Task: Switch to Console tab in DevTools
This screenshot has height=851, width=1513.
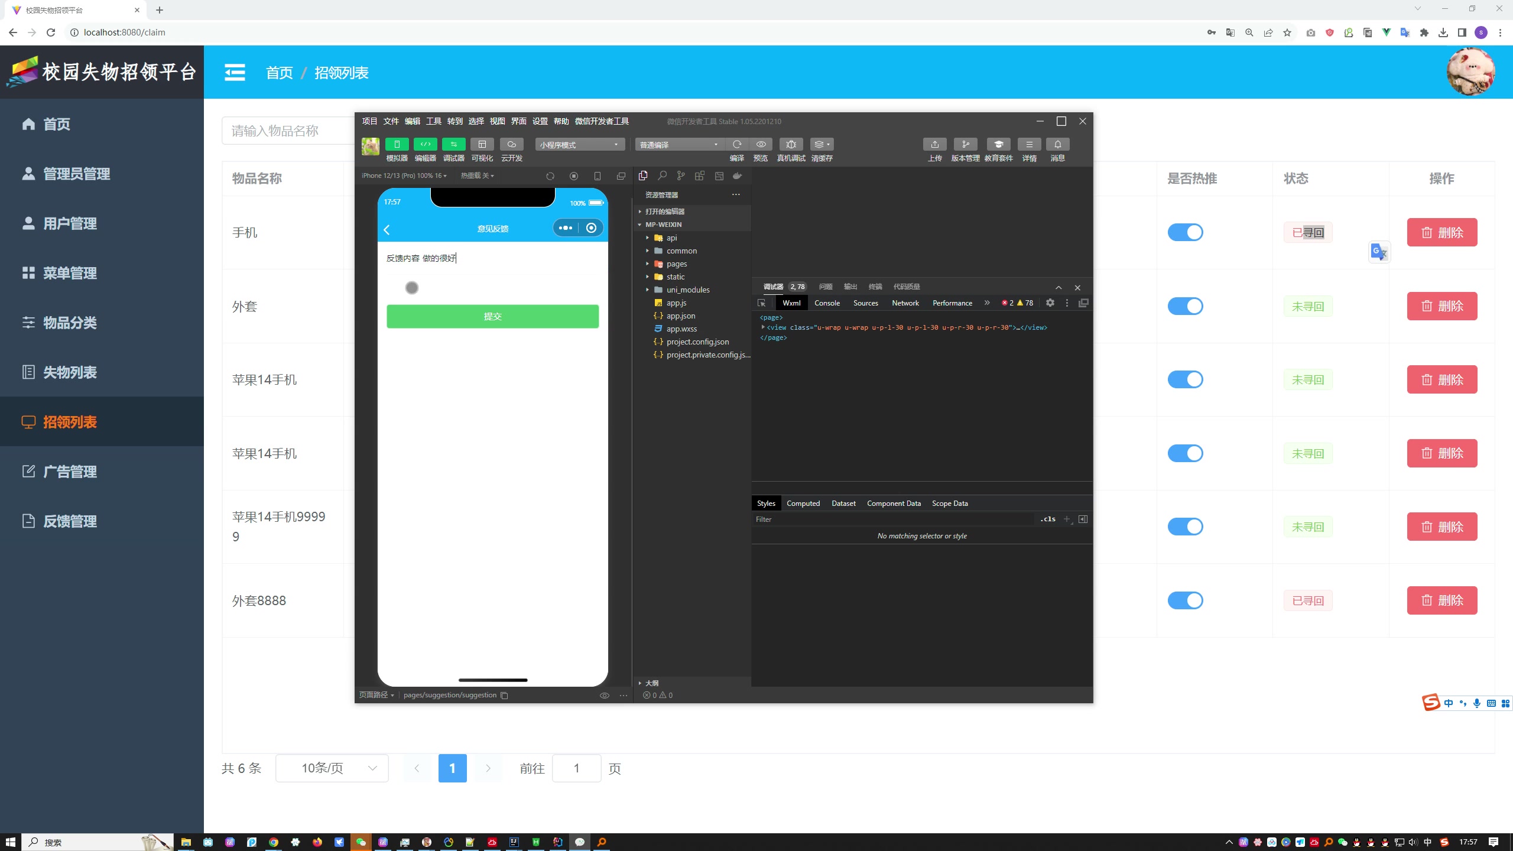Action: (x=827, y=303)
